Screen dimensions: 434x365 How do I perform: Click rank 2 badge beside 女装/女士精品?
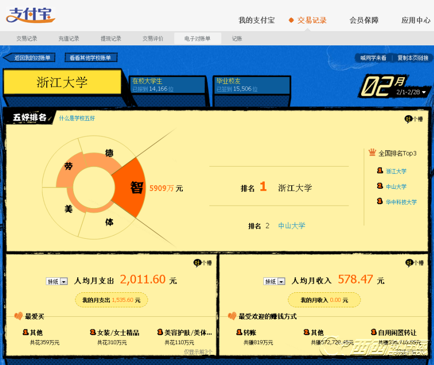[x=93, y=332]
